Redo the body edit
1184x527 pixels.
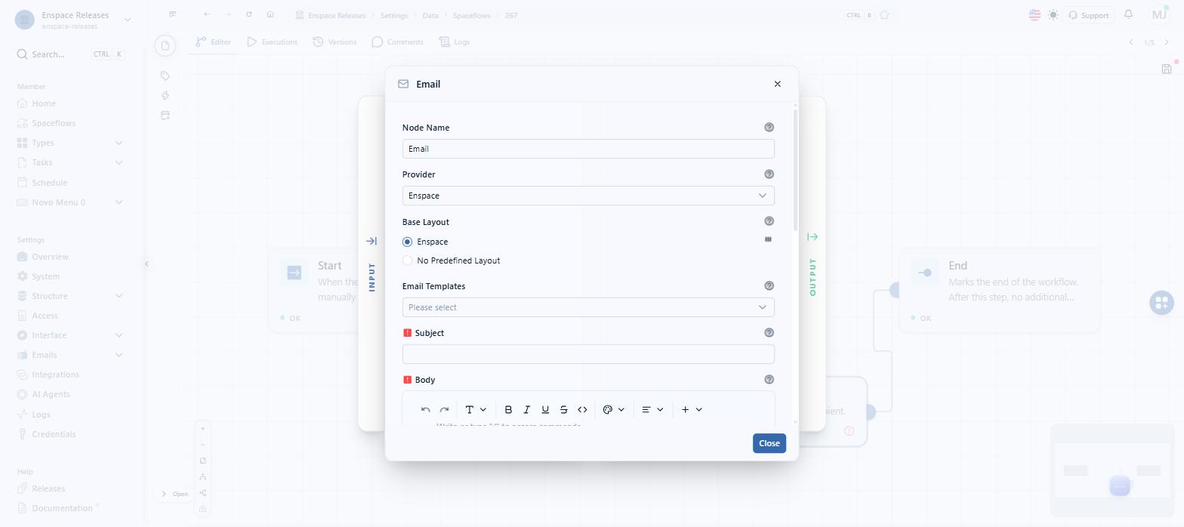(445, 409)
